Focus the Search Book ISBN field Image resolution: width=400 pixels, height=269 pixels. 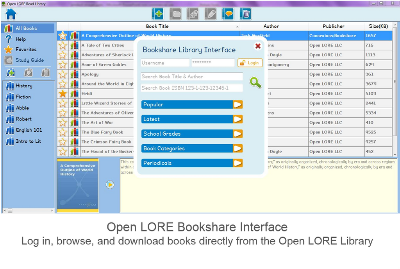click(x=192, y=88)
